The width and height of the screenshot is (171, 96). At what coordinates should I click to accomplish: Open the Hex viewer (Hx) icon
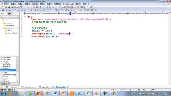pos(63,7)
